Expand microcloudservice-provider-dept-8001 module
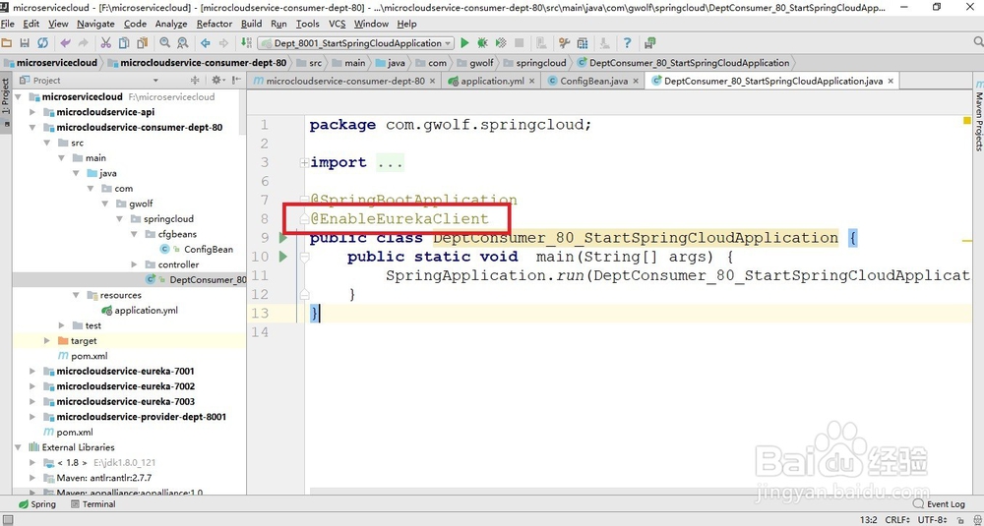 tap(32, 417)
